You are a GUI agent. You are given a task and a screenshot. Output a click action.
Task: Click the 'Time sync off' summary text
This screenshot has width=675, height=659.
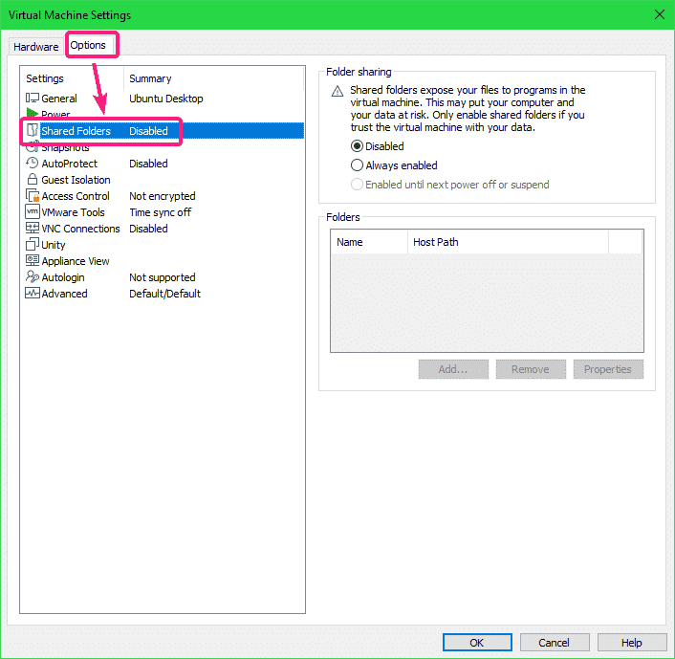160,212
